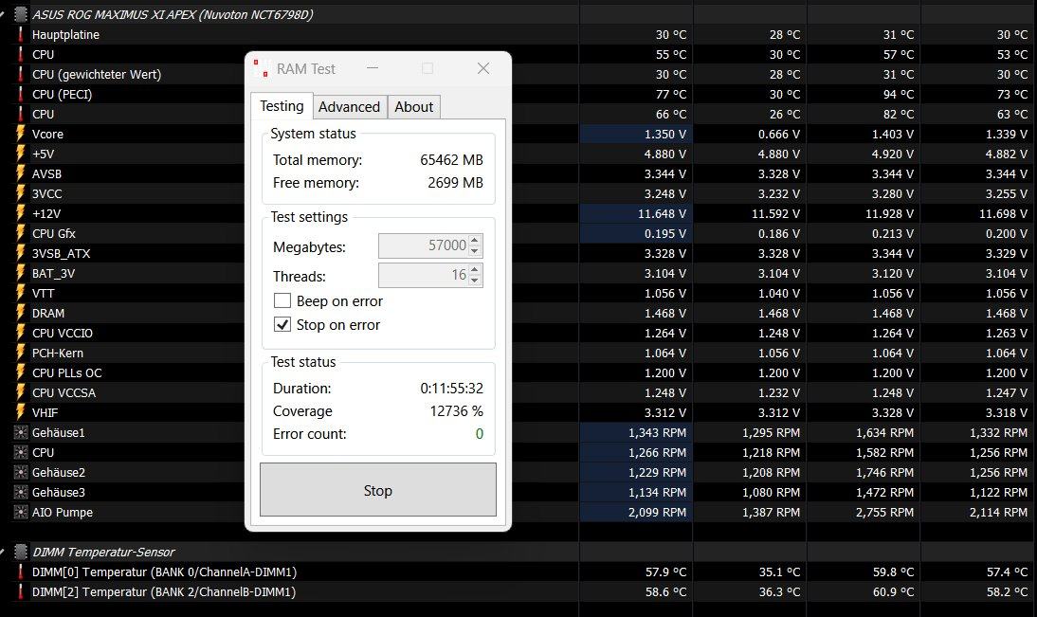Collapse the DIMM Temperatur-Sensor group
This screenshot has height=617, width=1037.
coord(3,552)
